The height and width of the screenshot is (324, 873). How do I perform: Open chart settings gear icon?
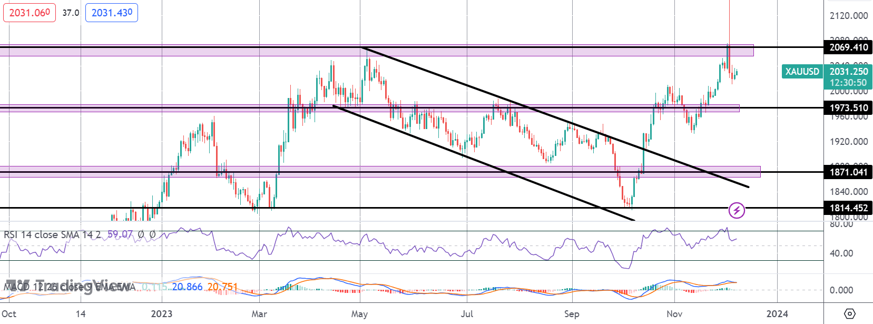tap(849, 313)
